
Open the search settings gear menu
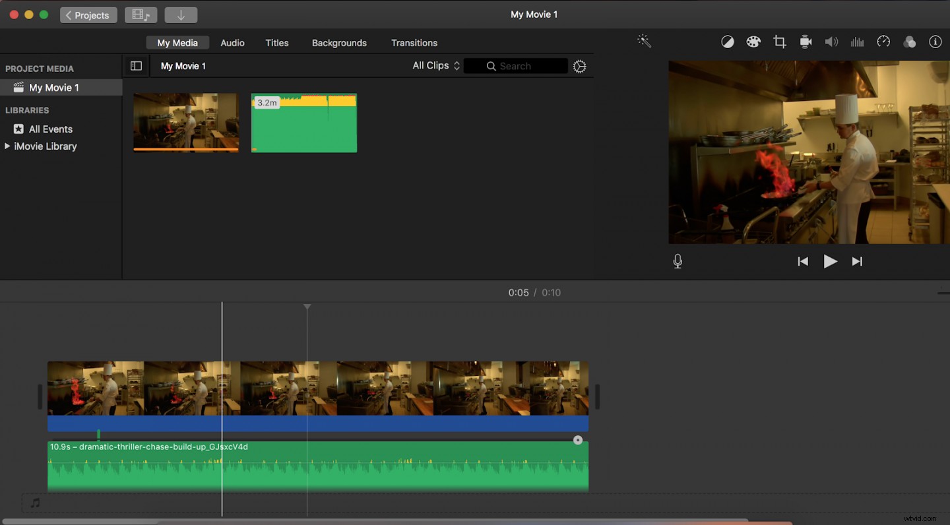[x=579, y=66]
